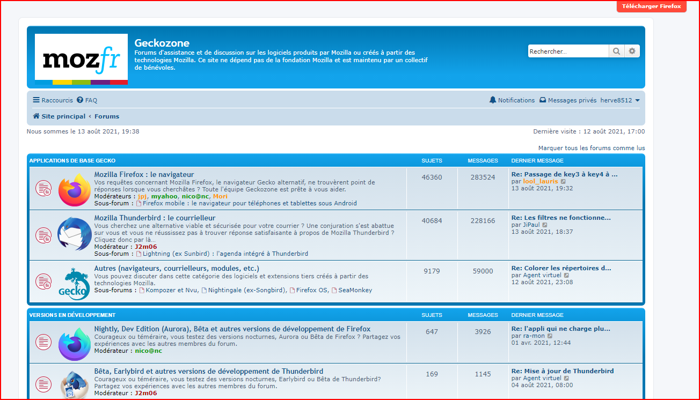
Task: Open ra-mon user profile
Action: pyautogui.click(x=534, y=336)
